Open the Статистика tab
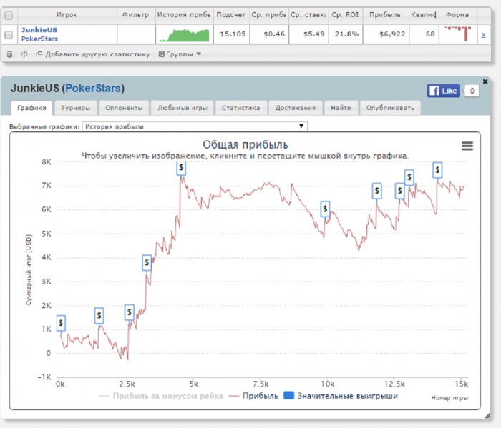 [241, 108]
